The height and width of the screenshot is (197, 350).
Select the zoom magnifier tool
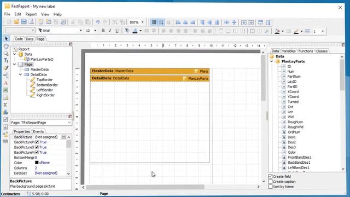(6, 54)
